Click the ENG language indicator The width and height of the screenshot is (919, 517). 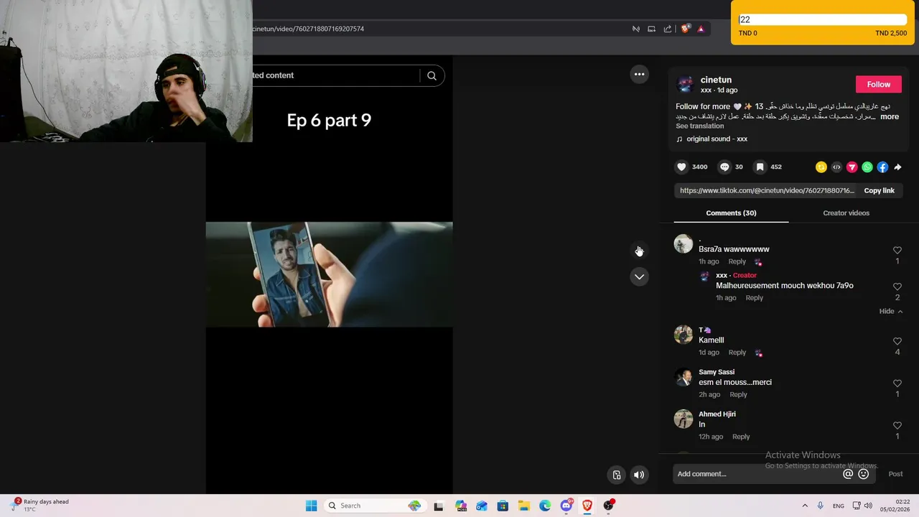coord(838,506)
